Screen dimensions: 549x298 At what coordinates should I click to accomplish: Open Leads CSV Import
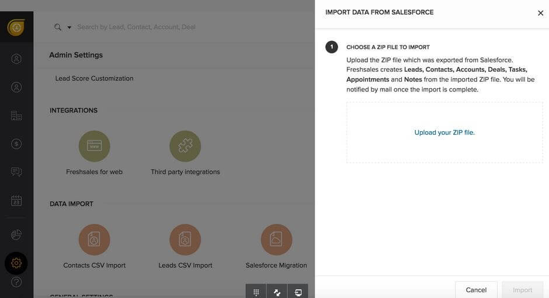(185, 240)
